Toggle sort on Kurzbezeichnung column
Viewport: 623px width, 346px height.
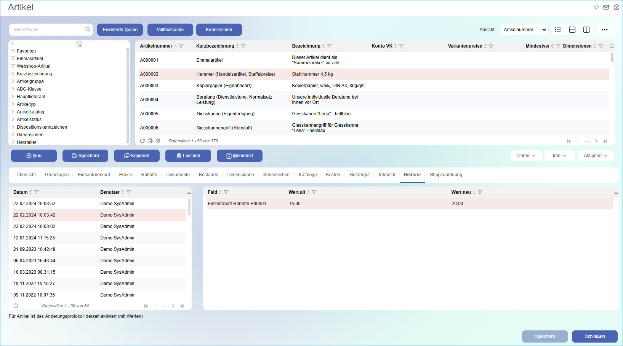237,46
